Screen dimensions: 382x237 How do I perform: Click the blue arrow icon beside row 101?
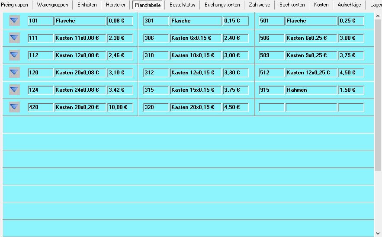point(14,21)
